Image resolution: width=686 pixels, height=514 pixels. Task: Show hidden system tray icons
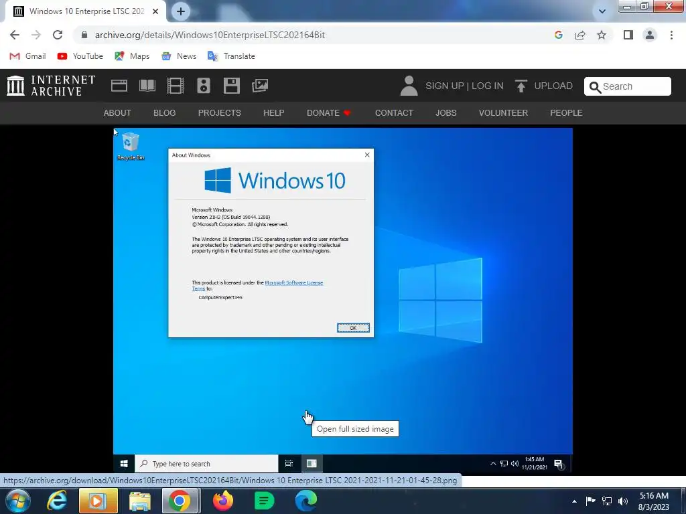click(x=574, y=501)
